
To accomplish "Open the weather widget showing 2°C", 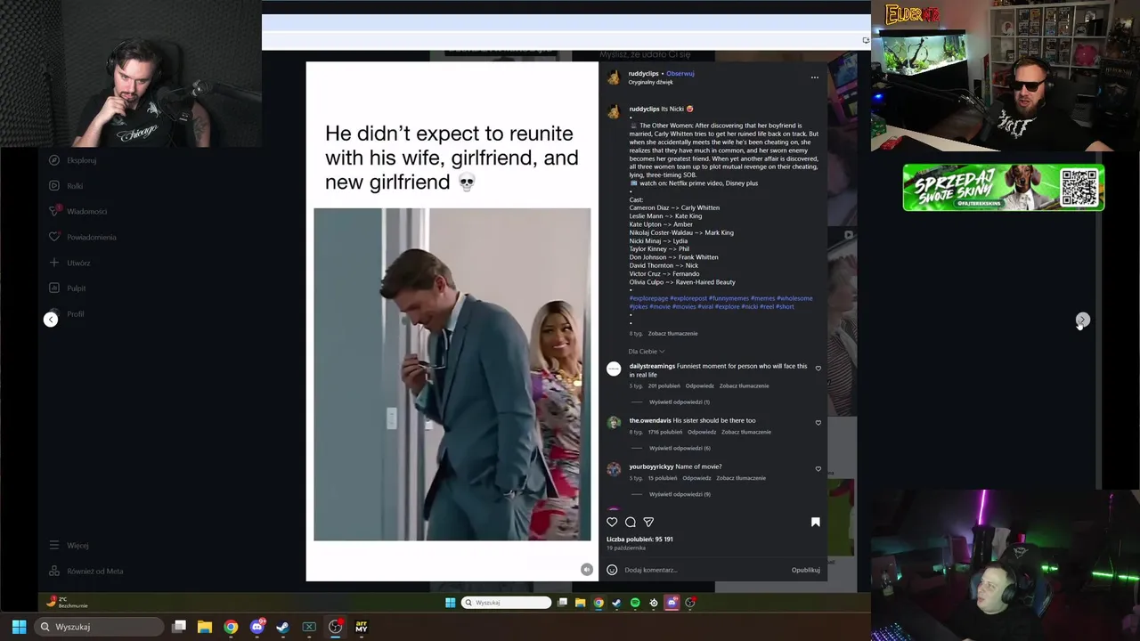I will [68, 603].
